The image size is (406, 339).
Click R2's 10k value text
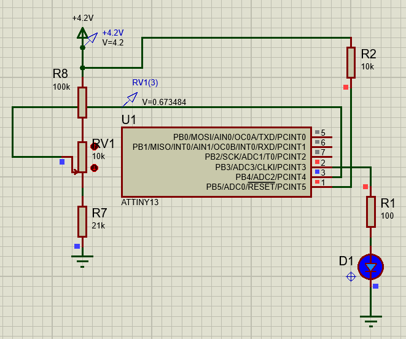[x=367, y=66]
